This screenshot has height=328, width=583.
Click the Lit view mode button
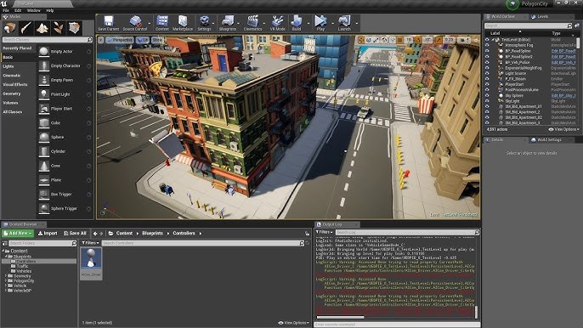143,40
